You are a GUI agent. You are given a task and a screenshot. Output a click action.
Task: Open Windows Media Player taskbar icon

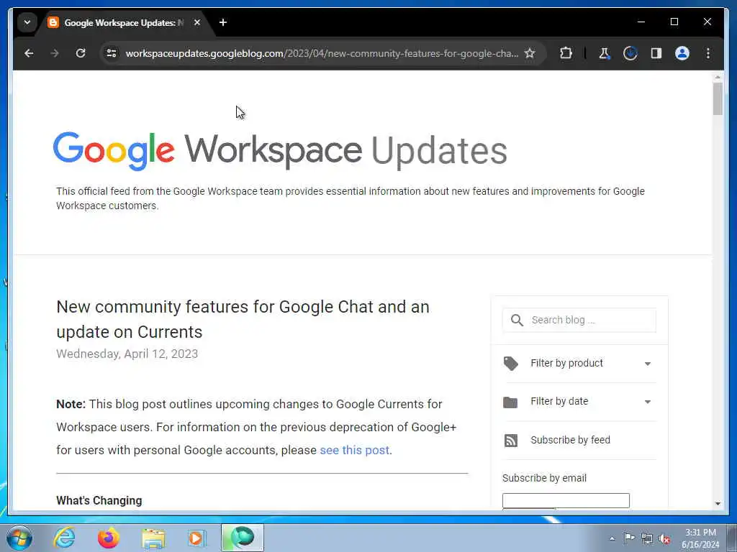tap(196, 538)
